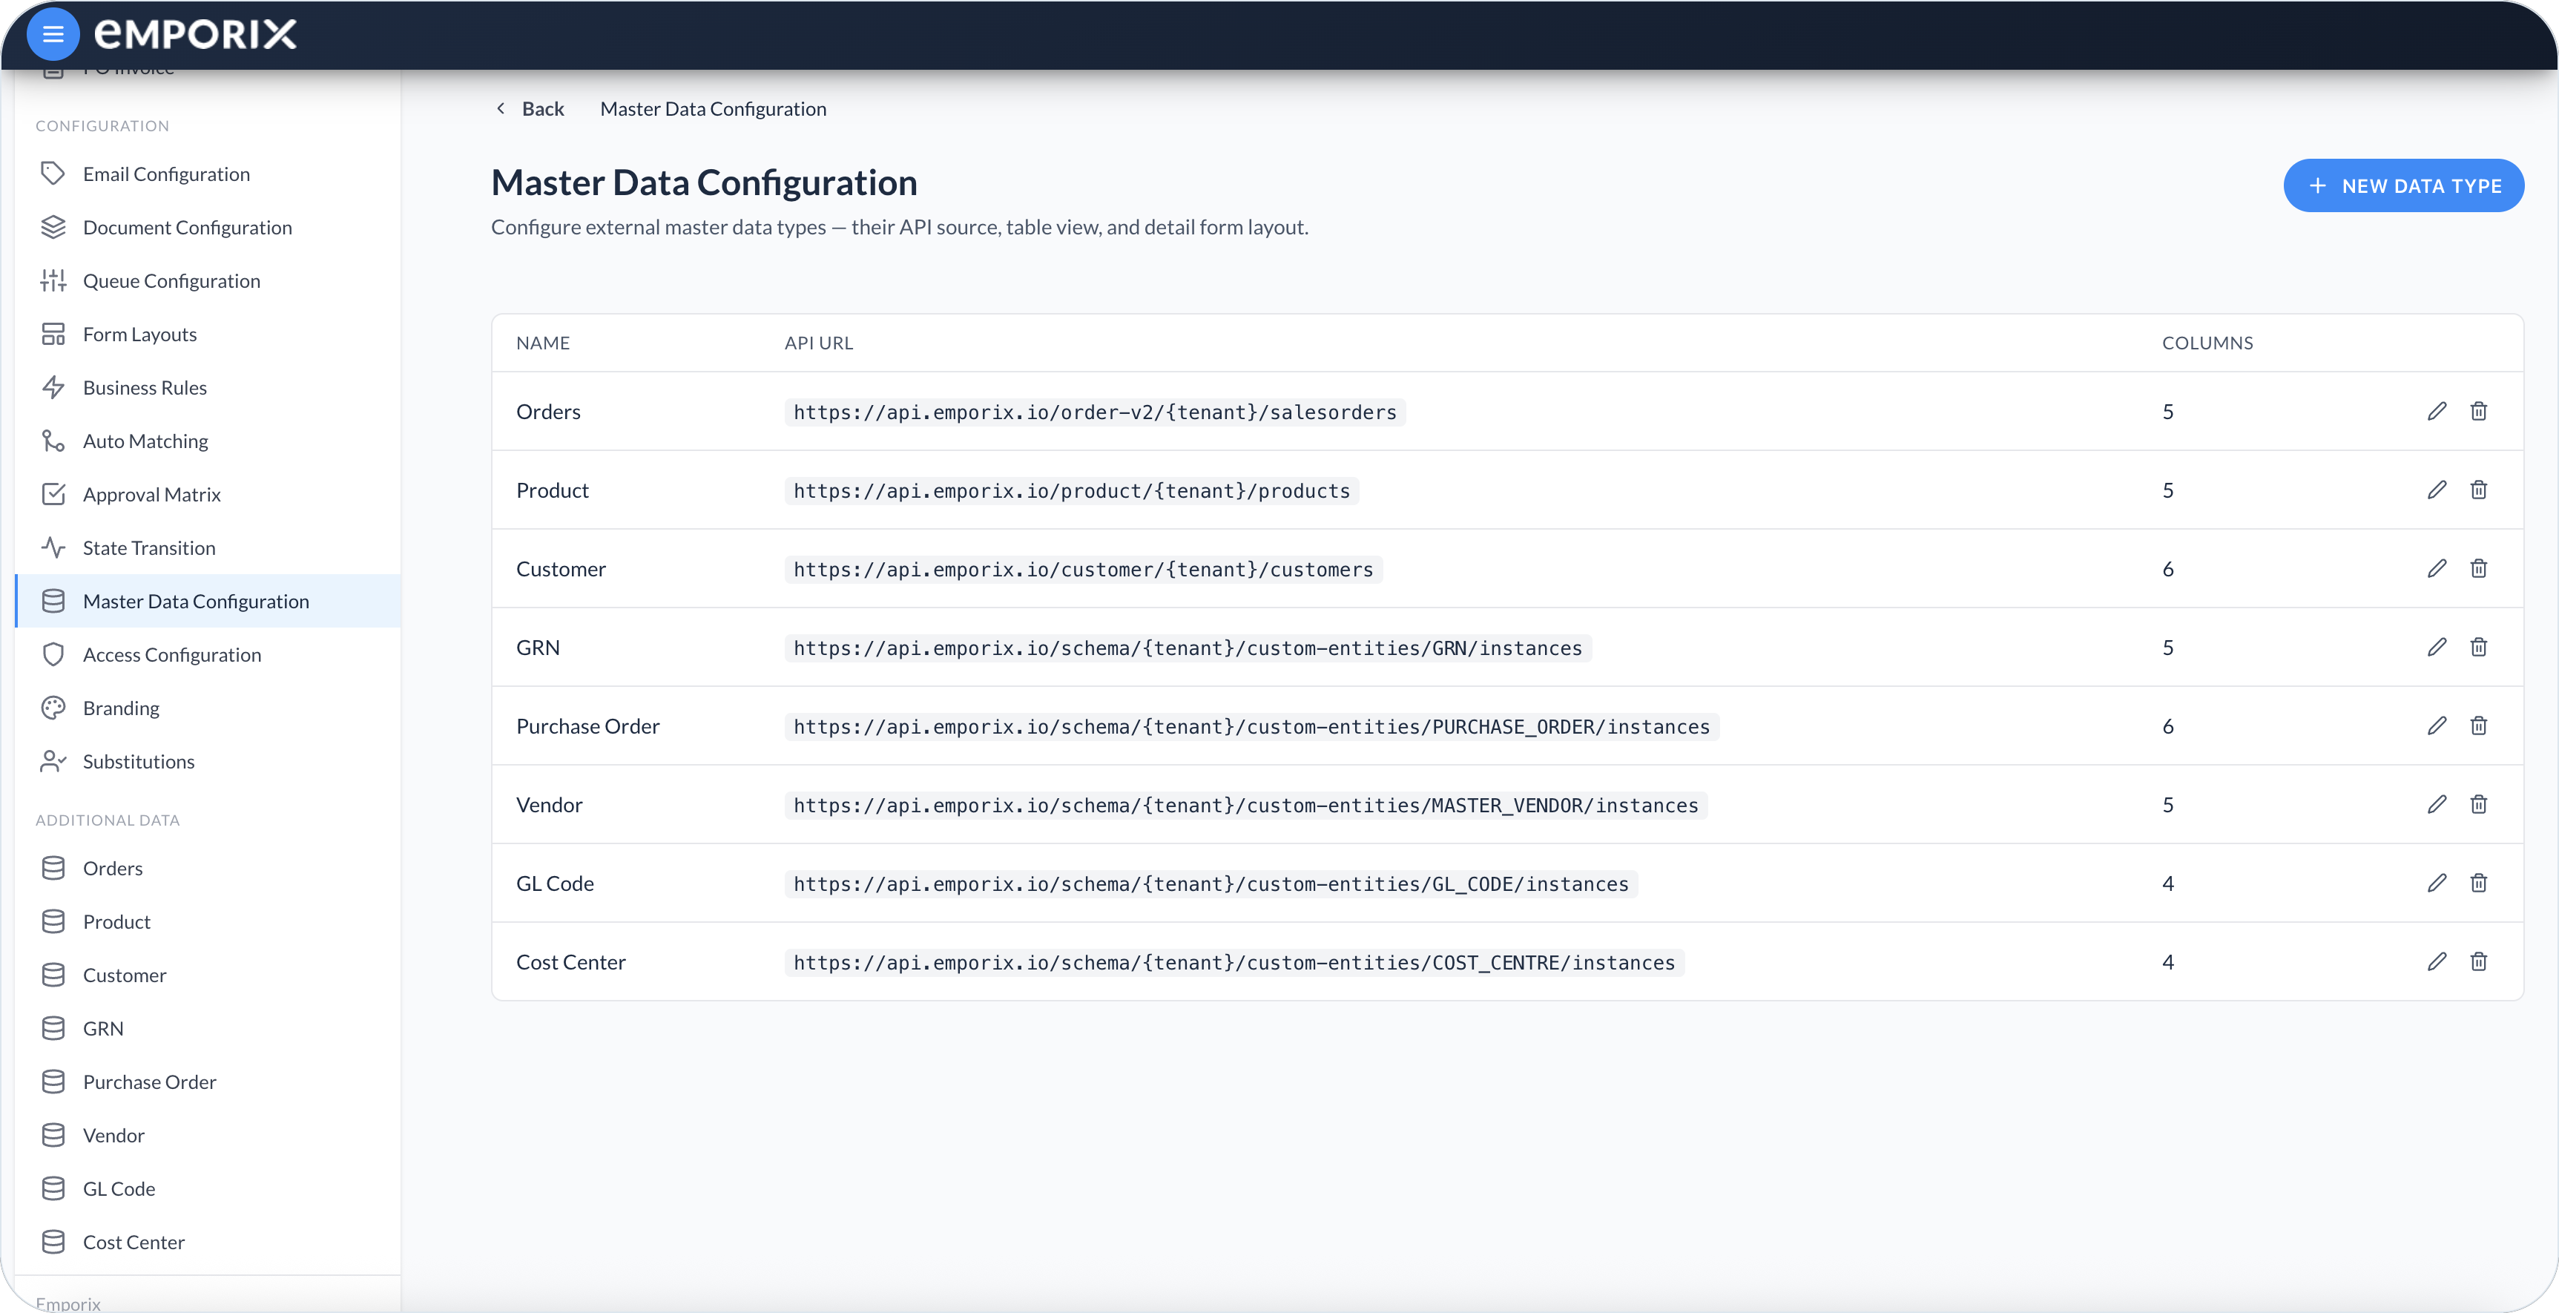2559x1313 pixels.
Task: Open Cost Center under Additional Data
Action: click(x=208, y=1243)
